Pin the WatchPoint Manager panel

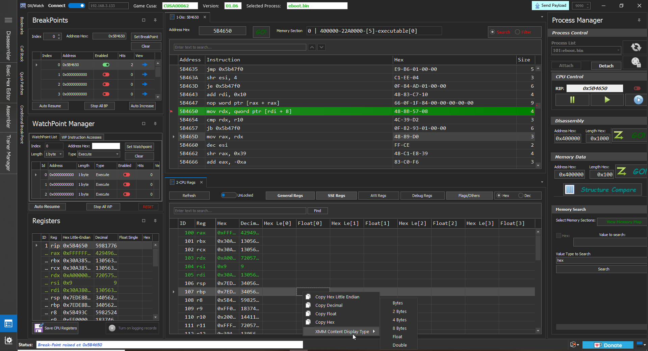coord(155,124)
